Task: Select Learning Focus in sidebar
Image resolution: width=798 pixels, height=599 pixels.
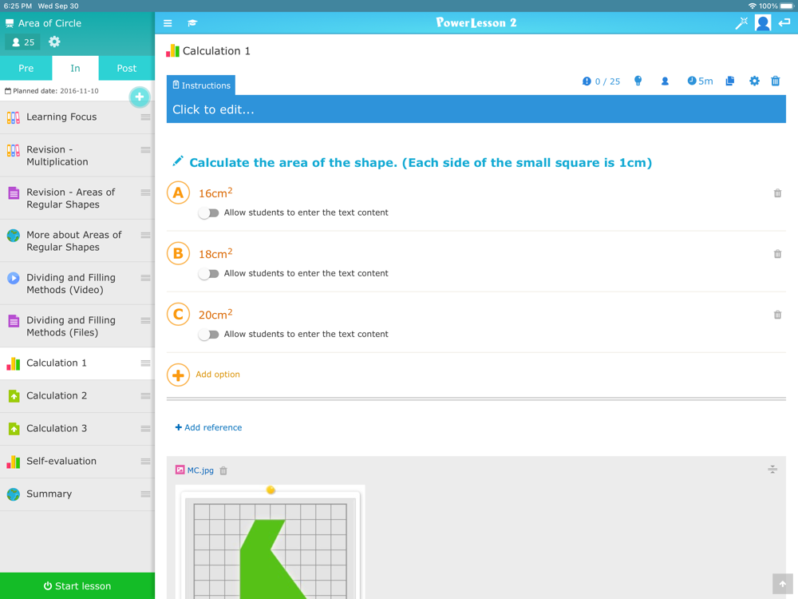Action: pyautogui.click(x=77, y=117)
